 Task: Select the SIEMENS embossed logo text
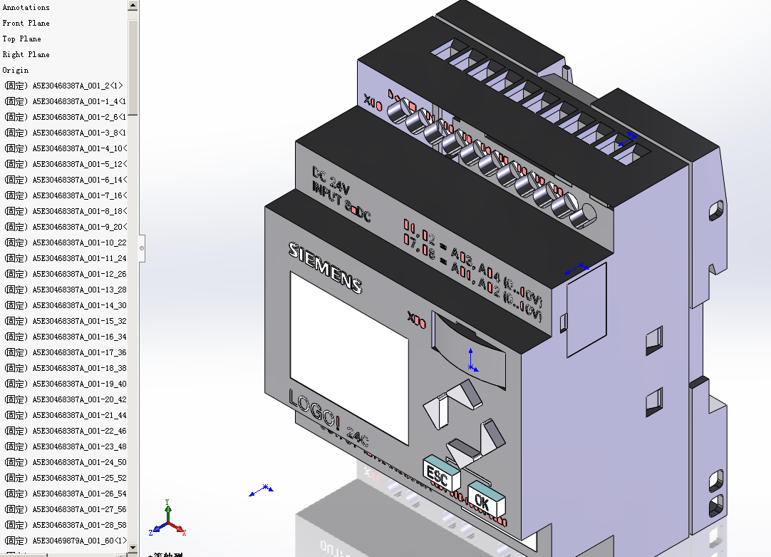click(325, 267)
